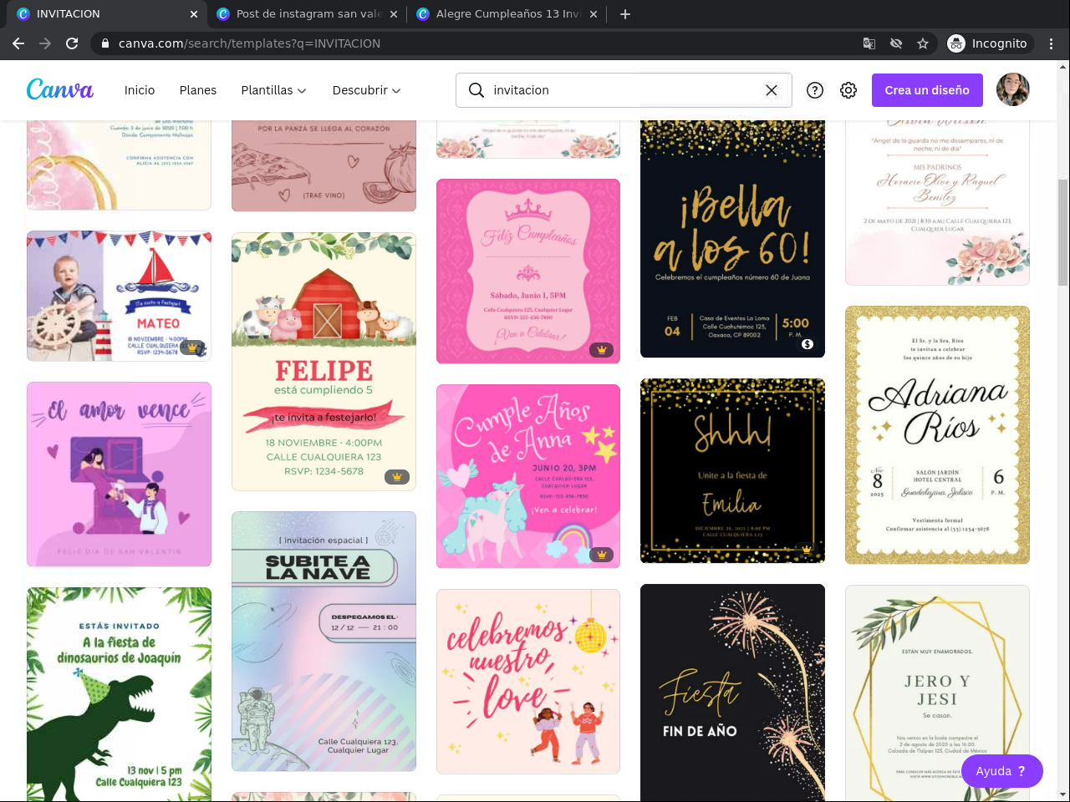Open the profile avatar menu
Screen dimensions: 1070x802
[x=1013, y=89]
